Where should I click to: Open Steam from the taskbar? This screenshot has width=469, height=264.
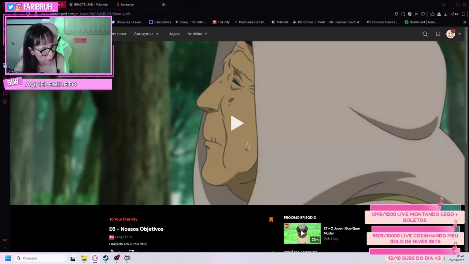[x=106, y=258]
